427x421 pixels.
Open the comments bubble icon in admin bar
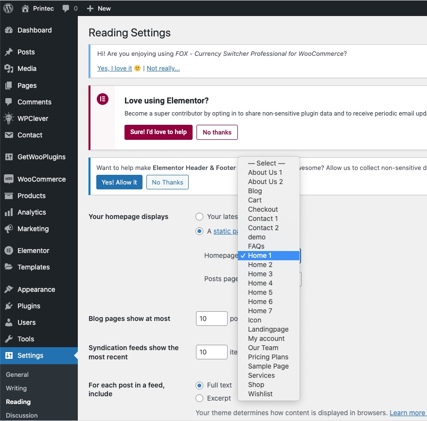(66, 8)
